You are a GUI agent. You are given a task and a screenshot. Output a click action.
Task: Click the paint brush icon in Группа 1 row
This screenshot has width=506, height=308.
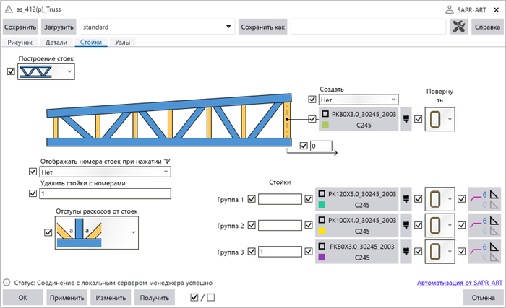(406, 198)
